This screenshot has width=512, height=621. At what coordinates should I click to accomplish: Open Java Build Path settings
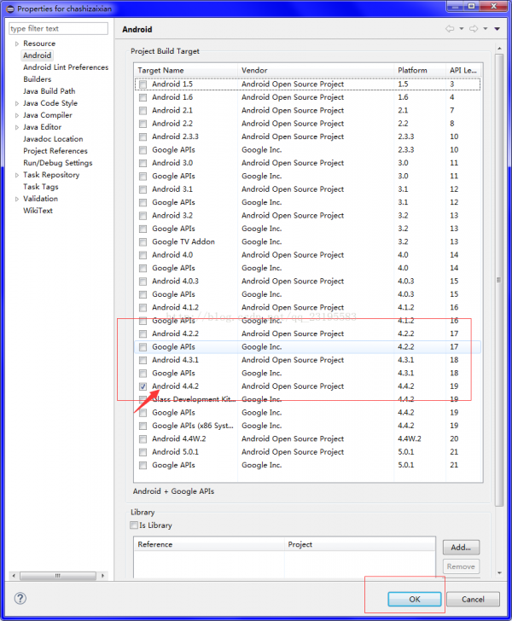click(49, 91)
